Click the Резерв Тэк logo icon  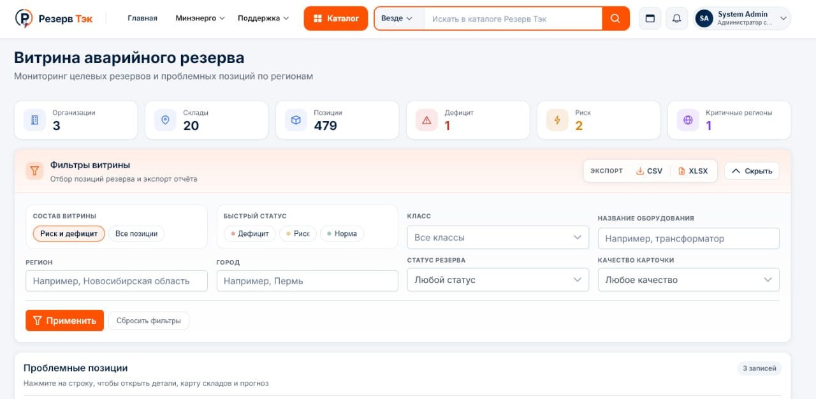coord(24,18)
